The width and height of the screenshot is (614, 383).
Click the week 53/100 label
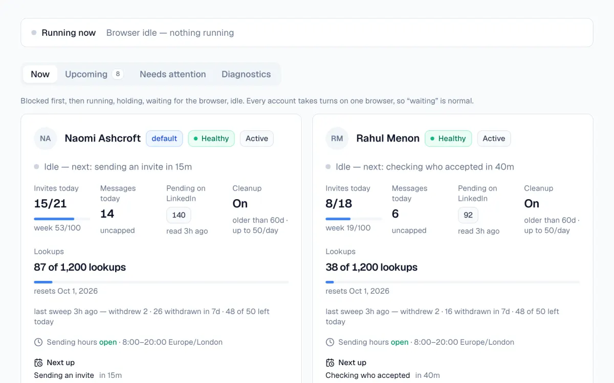point(57,228)
